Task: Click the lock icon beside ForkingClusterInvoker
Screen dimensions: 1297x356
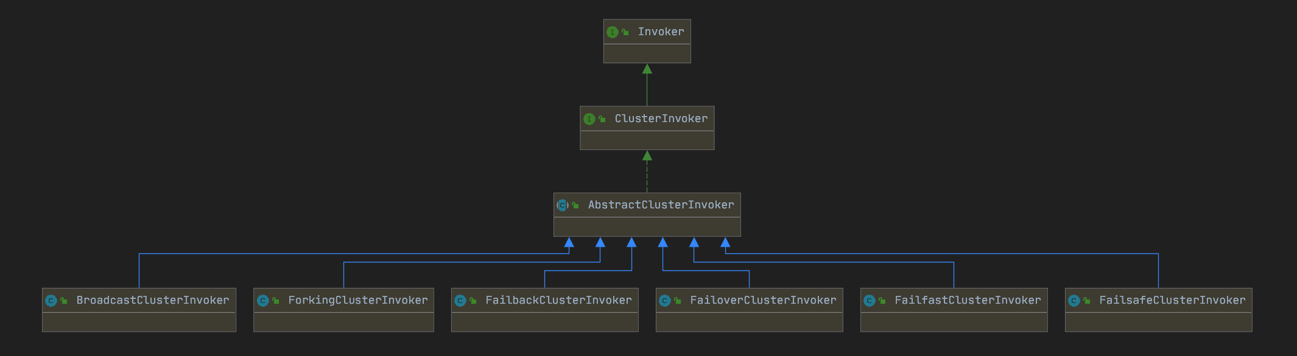Action: coord(275,301)
